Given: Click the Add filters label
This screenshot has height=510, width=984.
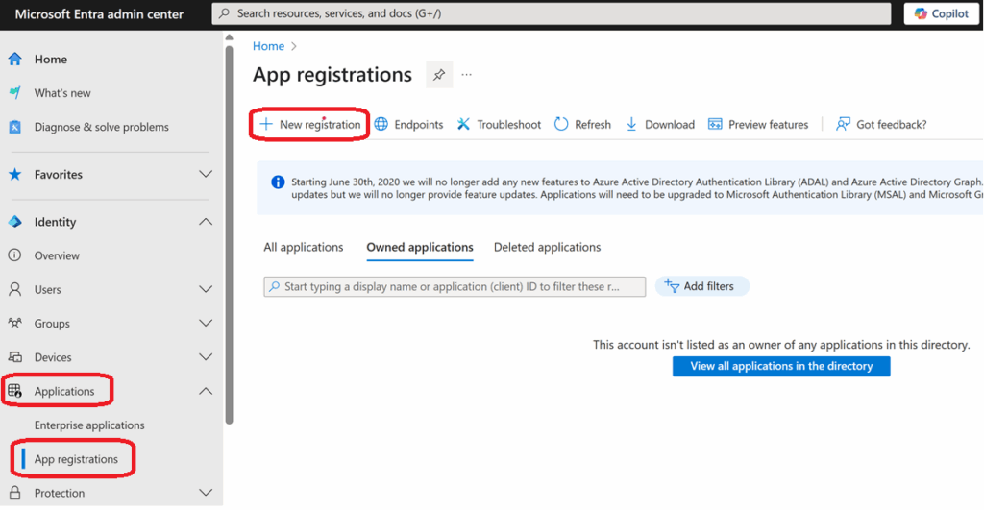Looking at the screenshot, I should [x=708, y=286].
